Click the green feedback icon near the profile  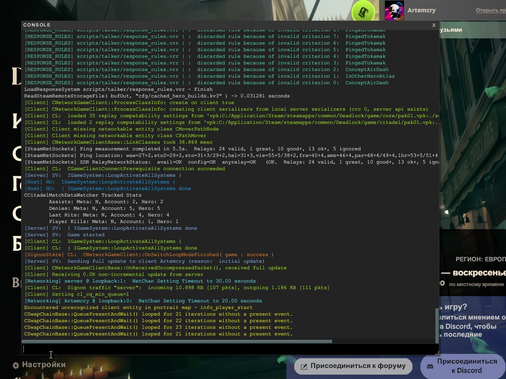[364, 11]
